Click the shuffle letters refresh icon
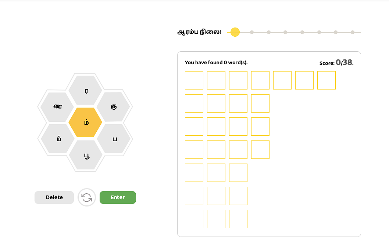 [86, 197]
